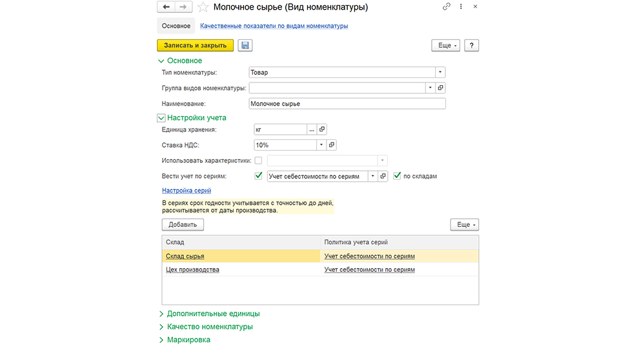Go back with the left arrow button
The image size is (637, 348).
[166, 7]
